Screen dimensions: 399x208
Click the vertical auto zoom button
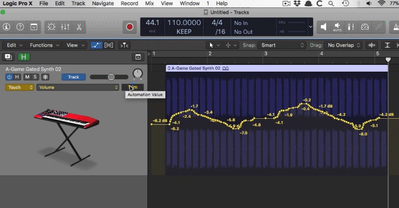point(387,45)
